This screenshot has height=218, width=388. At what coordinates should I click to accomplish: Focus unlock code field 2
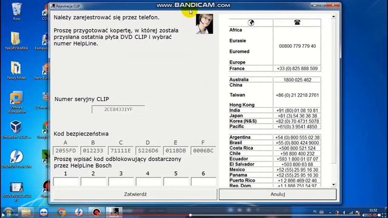click(93, 182)
